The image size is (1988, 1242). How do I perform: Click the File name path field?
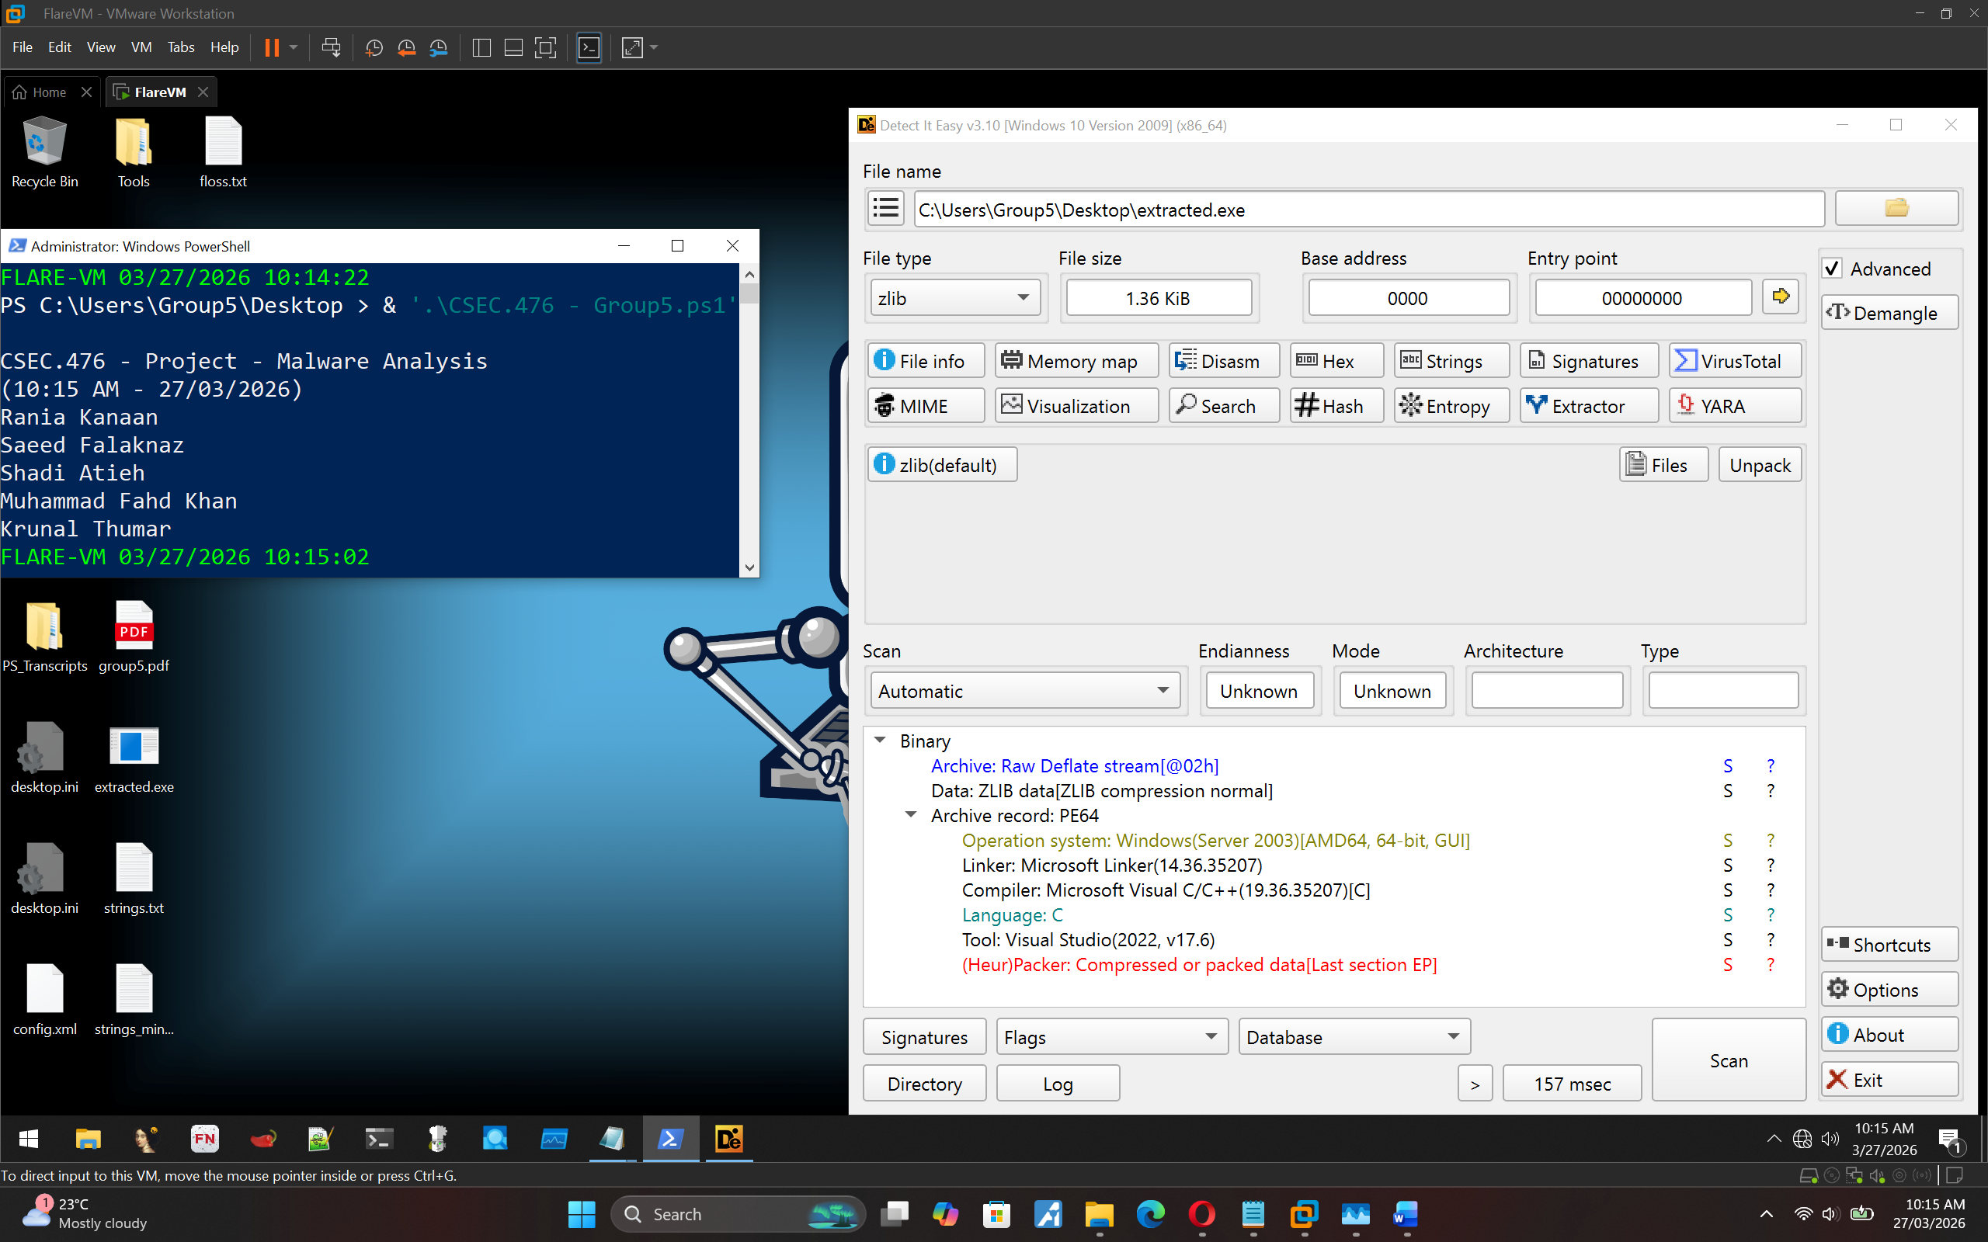tap(1367, 210)
